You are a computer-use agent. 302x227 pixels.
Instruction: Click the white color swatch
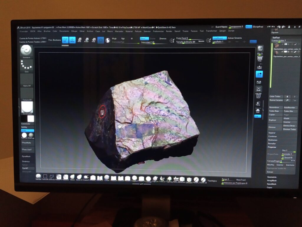tap(31, 119)
